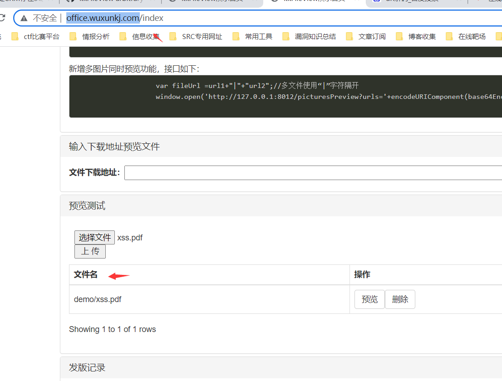Image resolution: width=502 pixels, height=381 pixels.
Task: Click the 选择文件 file picker button
Action: pyautogui.click(x=94, y=237)
